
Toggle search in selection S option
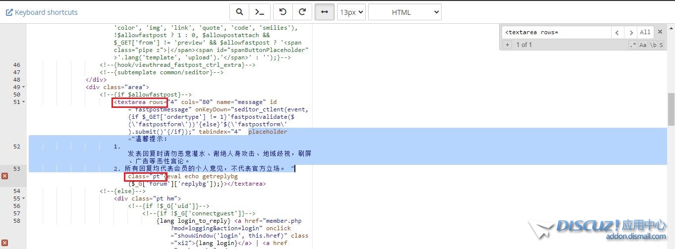coord(662,45)
